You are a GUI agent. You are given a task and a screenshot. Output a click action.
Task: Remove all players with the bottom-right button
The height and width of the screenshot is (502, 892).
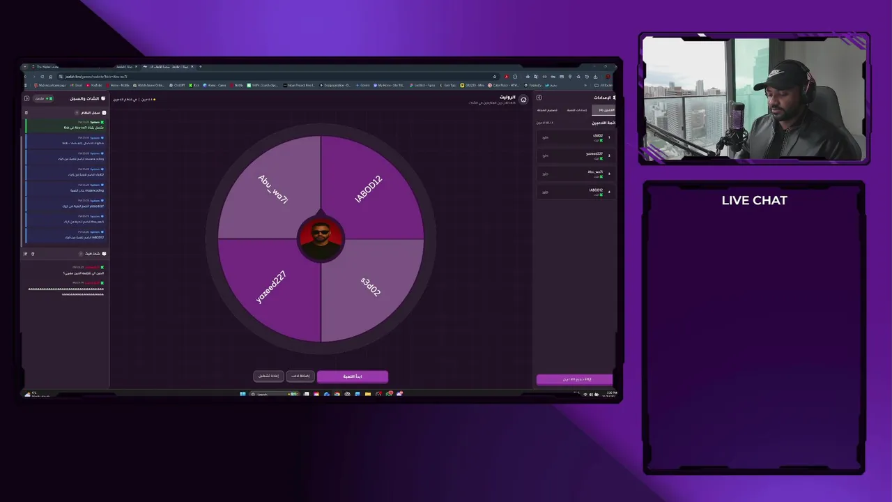(x=575, y=379)
